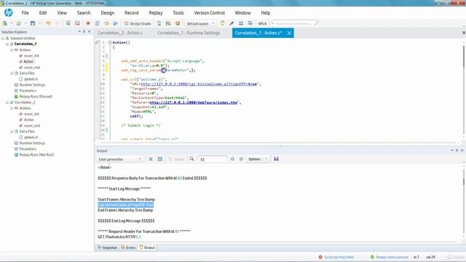Viewport: 466px width, 262px height.
Task: Open the Tools menu
Action: (178, 13)
